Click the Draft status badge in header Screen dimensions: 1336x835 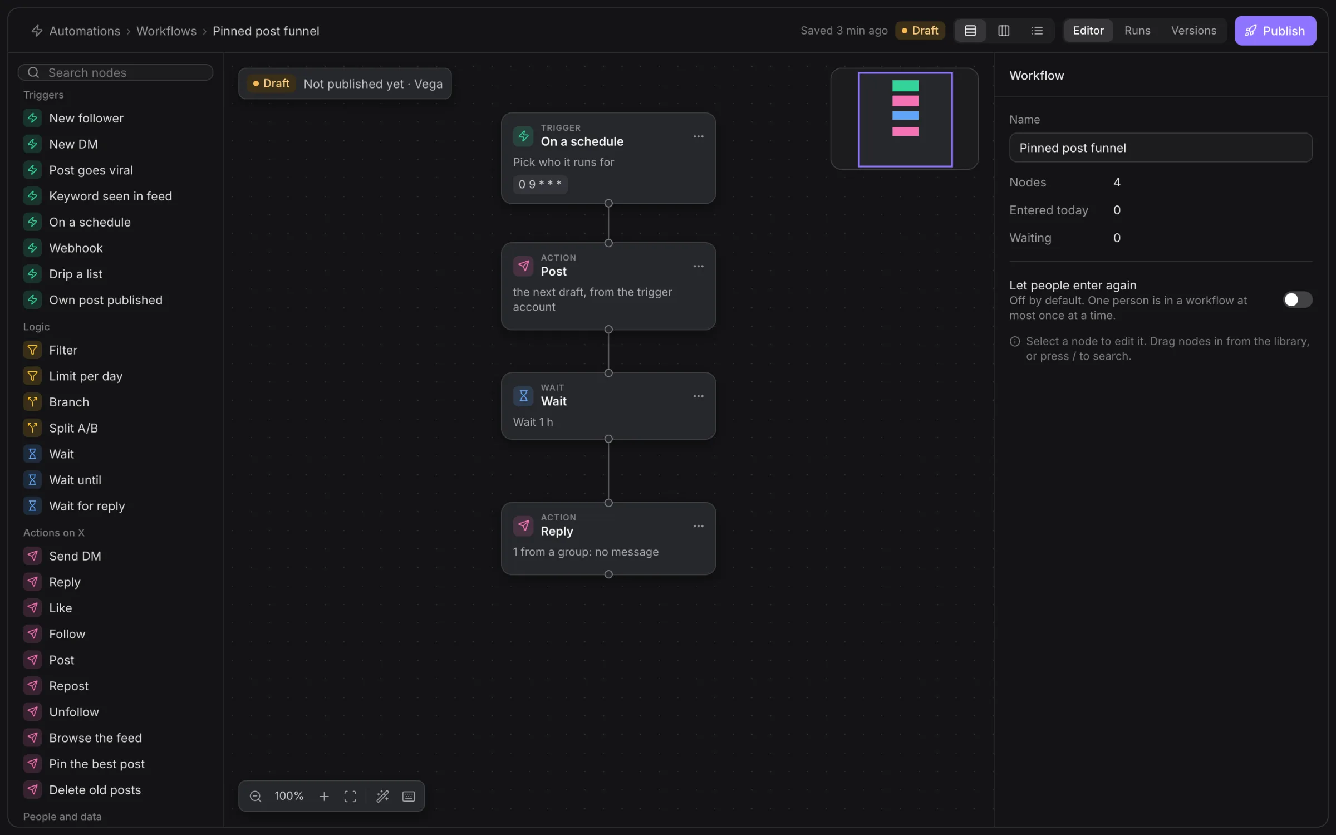(920, 31)
